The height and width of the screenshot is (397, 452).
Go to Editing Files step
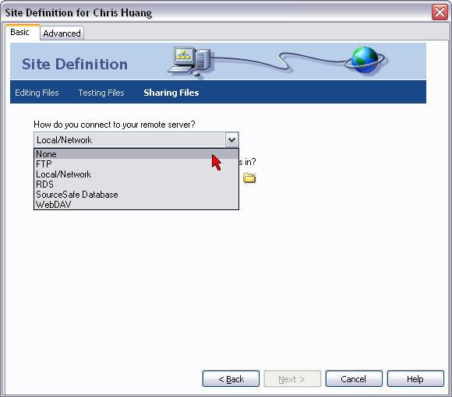point(37,93)
